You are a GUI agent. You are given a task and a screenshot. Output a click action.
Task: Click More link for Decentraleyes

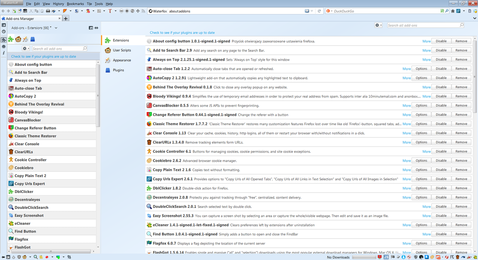tap(407, 197)
